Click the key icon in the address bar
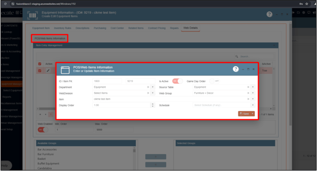 coord(301,4)
